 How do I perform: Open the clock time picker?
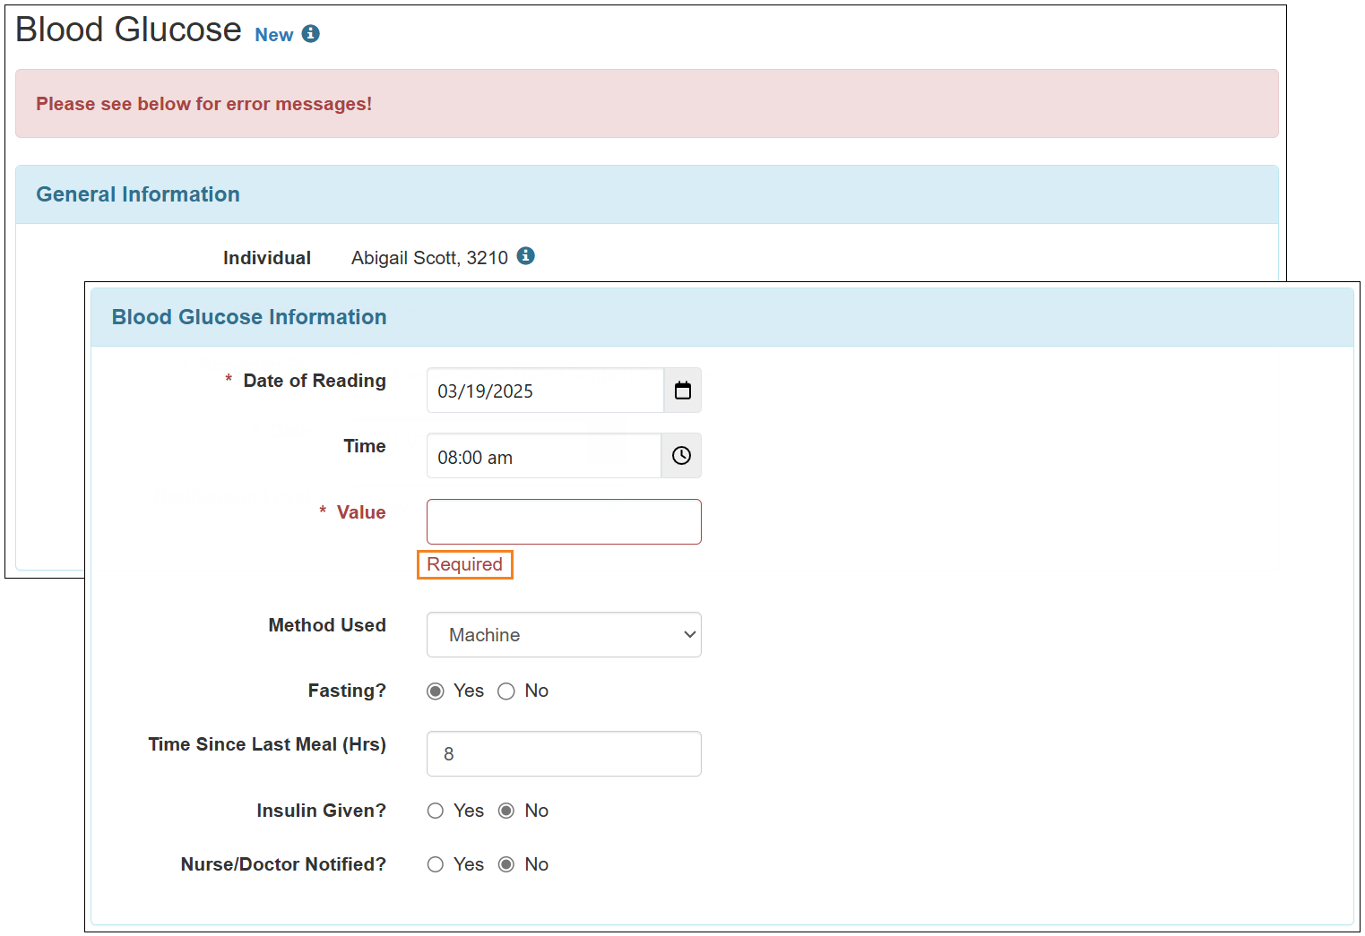682,456
